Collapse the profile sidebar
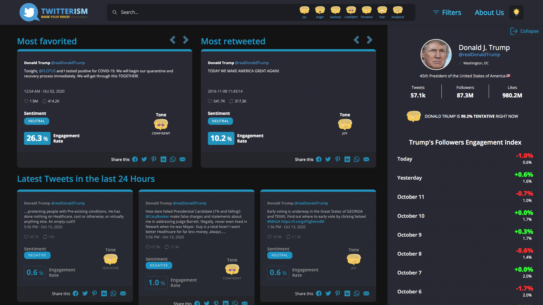Viewport: 543px width, 305px height. [x=524, y=31]
